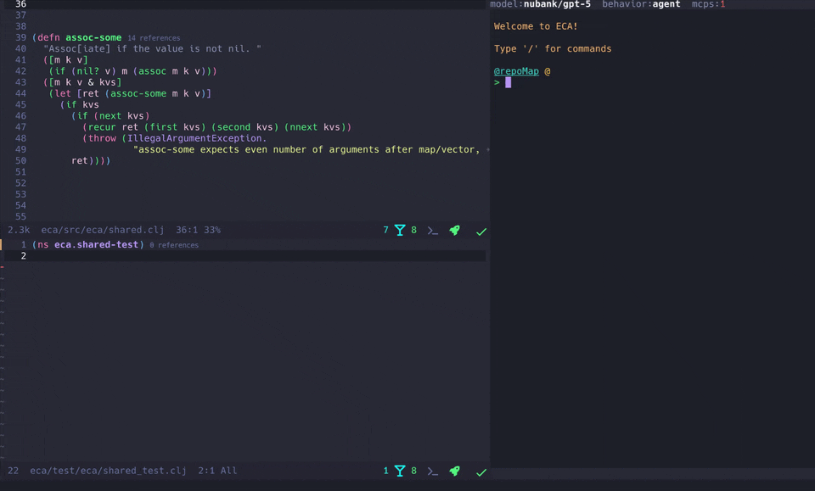815x491 pixels.
Task: Open the model selector showing nubank/gpt-5
Action: [556, 4]
